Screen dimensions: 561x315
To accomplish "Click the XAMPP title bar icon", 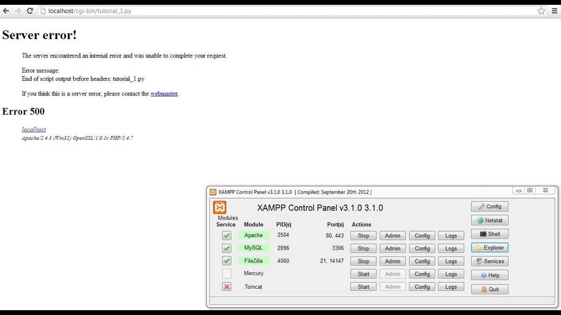I will point(213,192).
